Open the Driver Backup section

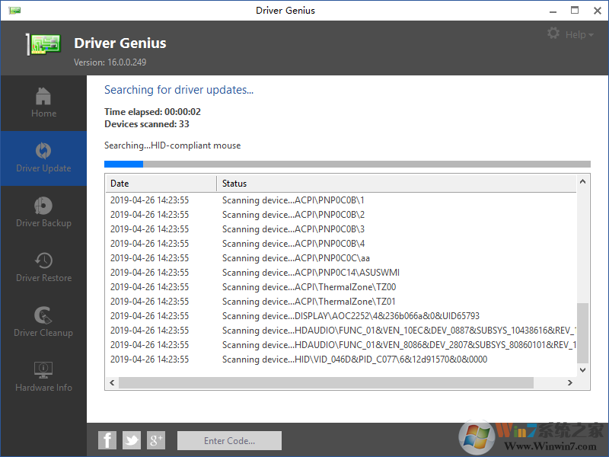(x=43, y=212)
